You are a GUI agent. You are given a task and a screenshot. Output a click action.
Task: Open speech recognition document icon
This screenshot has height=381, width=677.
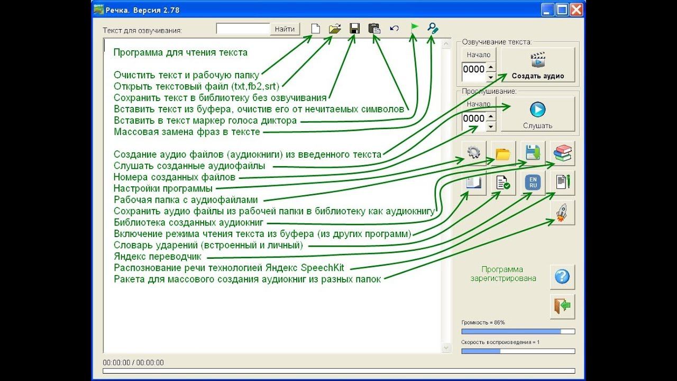[x=562, y=183]
